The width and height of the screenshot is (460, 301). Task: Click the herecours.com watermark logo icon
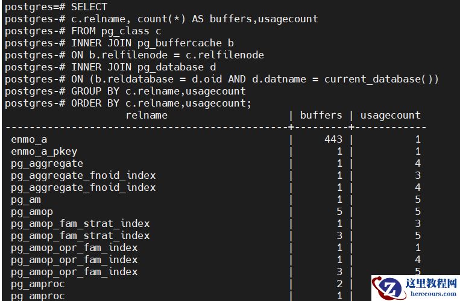coord(387,288)
